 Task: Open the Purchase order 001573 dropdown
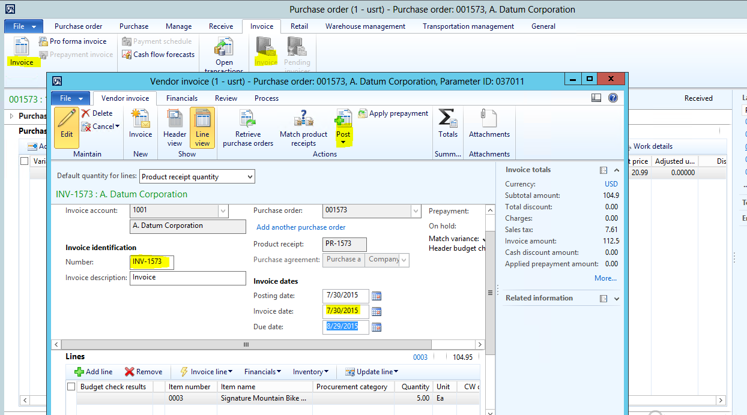416,210
